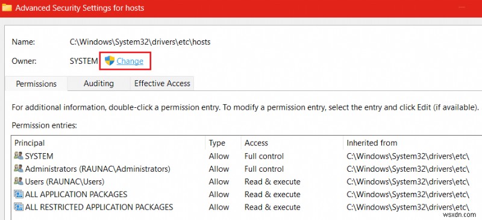Switch to the Auditing tab
The width and height of the screenshot is (482, 220).
(x=99, y=83)
